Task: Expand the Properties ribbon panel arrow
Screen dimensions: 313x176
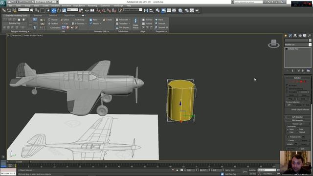Action: (166, 31)
